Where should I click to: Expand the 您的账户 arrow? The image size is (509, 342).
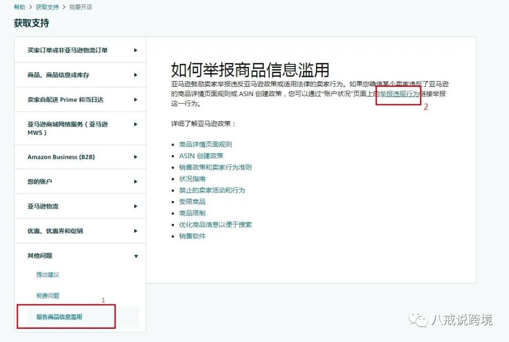pyautogui.click(x=136, y=182)
